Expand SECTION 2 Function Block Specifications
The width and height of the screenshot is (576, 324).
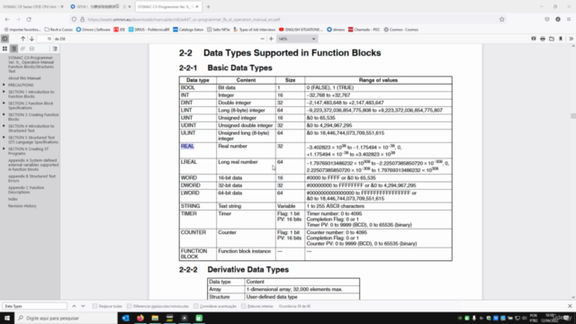tap(4, 103)
